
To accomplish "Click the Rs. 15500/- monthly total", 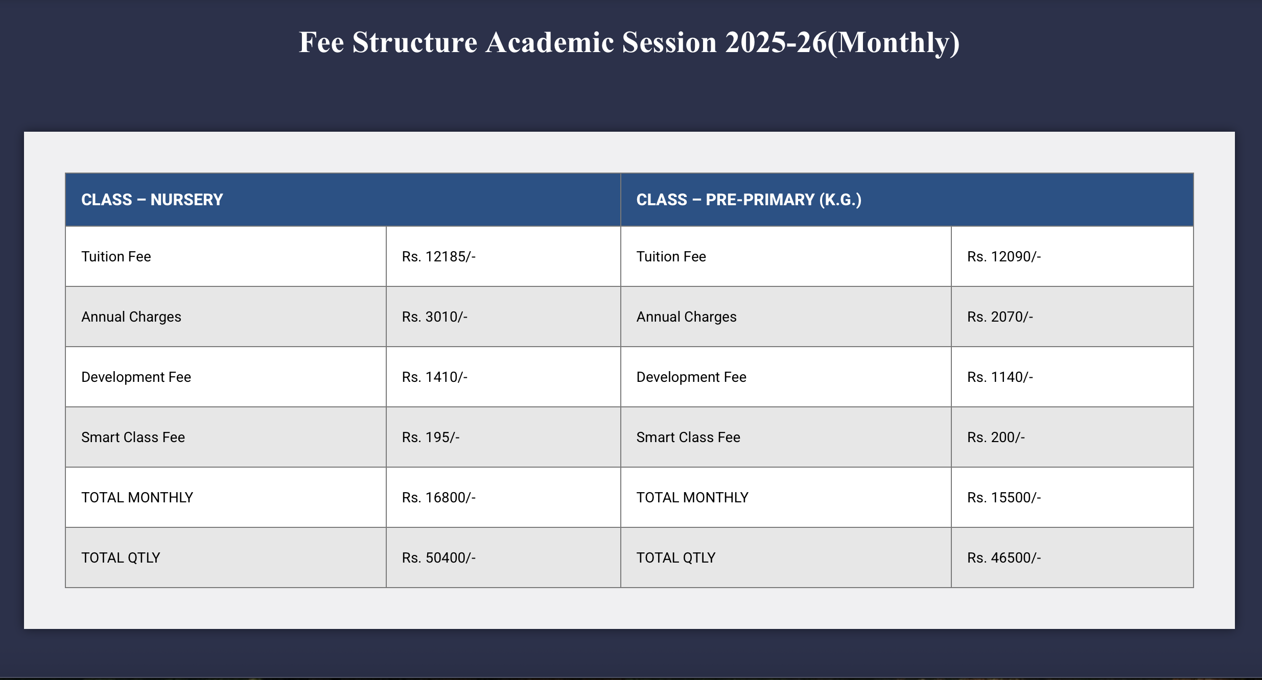I will pos(1004,497).
